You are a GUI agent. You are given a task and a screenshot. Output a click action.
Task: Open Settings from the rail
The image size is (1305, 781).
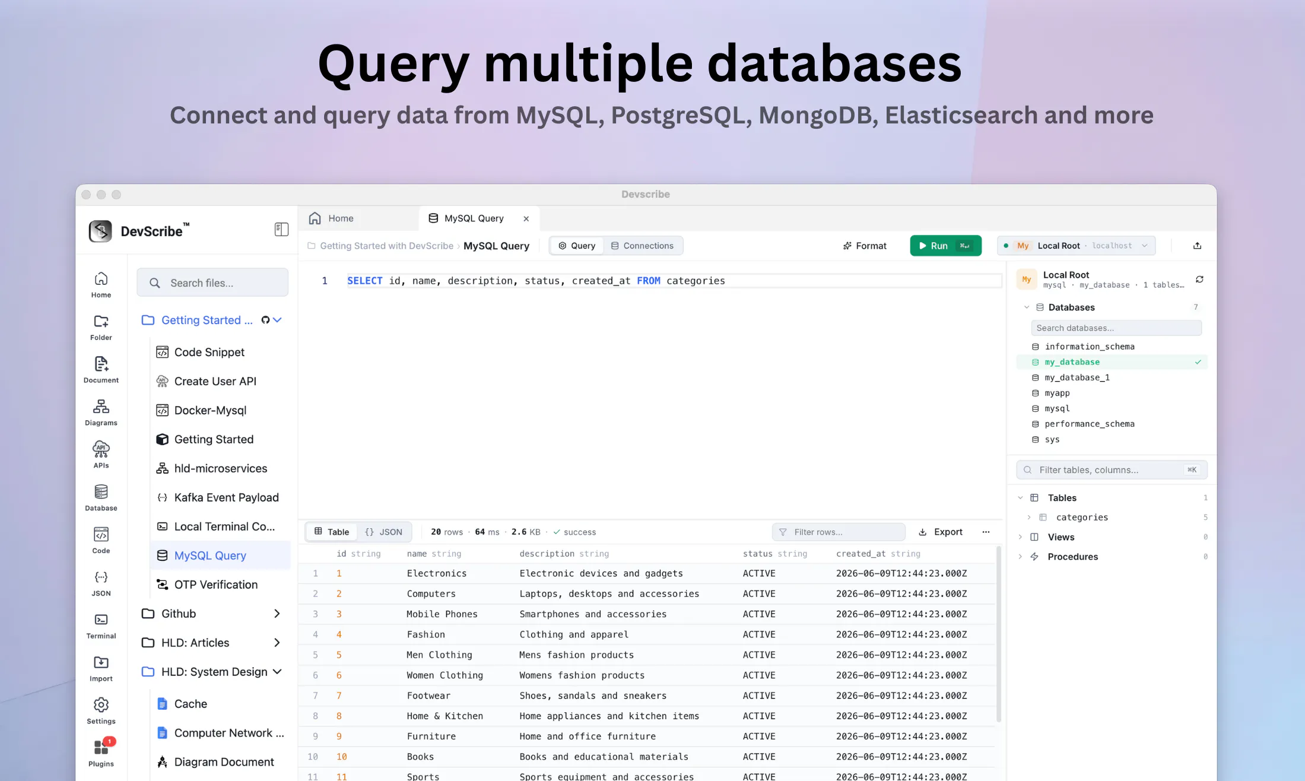click(101, 712)
